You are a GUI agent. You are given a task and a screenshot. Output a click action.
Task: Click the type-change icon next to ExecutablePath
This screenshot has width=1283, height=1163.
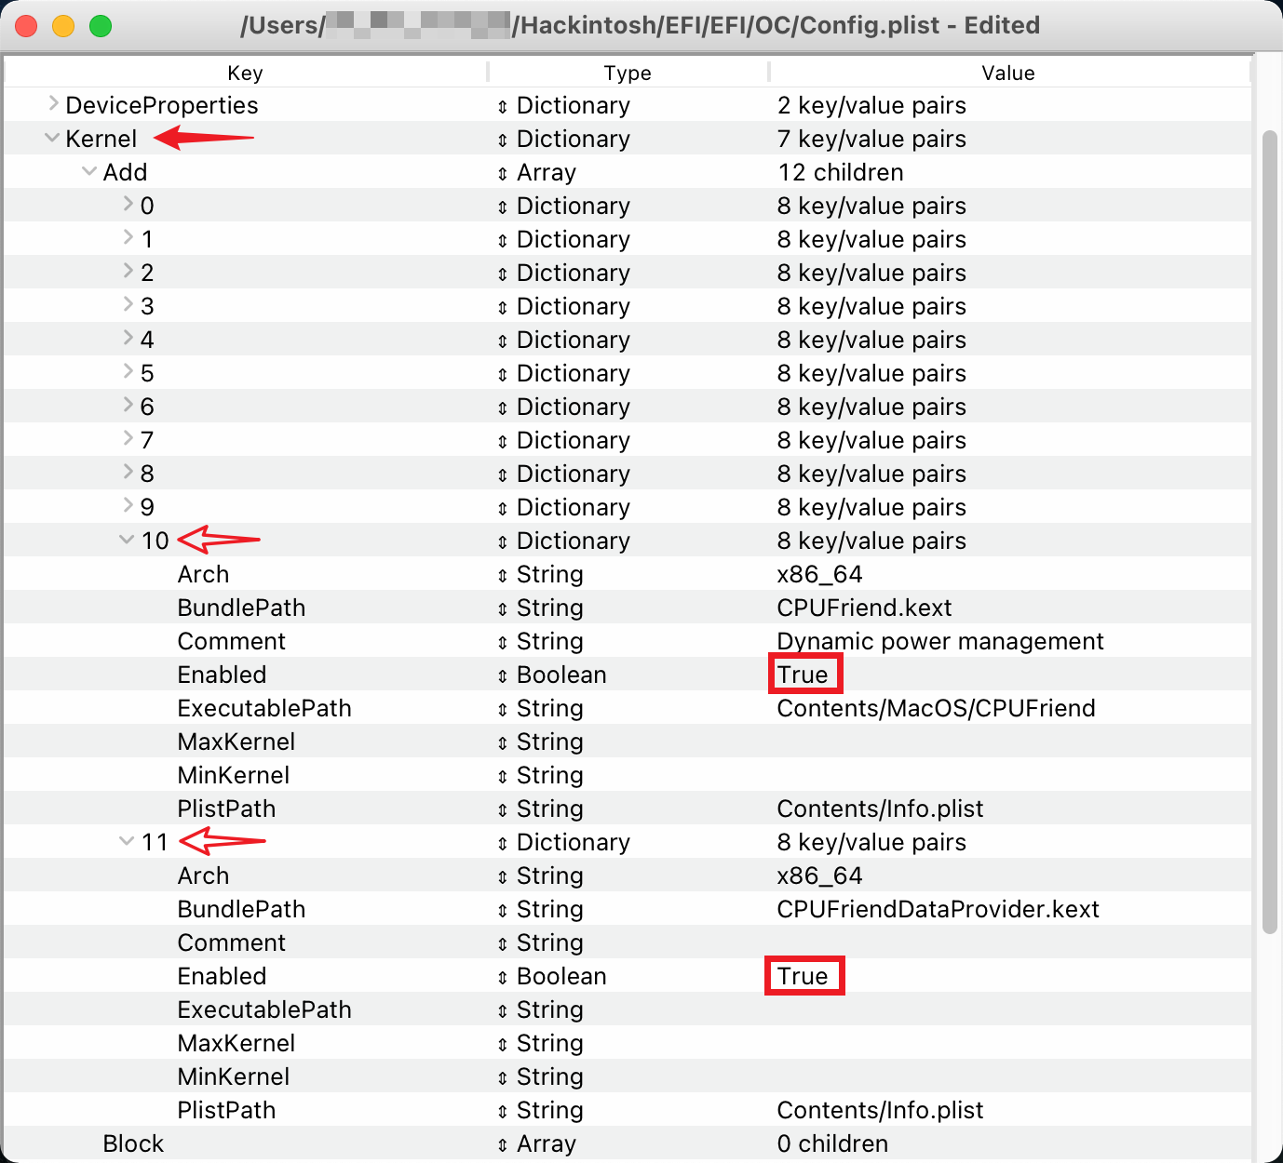coord(501,708)
